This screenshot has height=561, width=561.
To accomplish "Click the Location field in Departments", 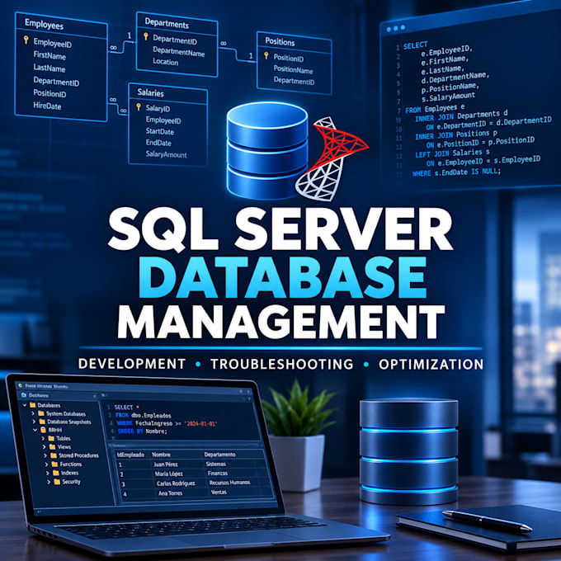I will tap(165, 62).
